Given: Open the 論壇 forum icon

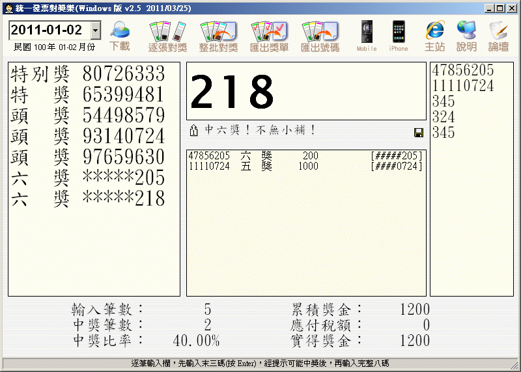Looking at the screenshot, I should (499, 36).
